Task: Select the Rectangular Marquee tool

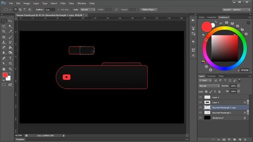Action: point(4,21)
